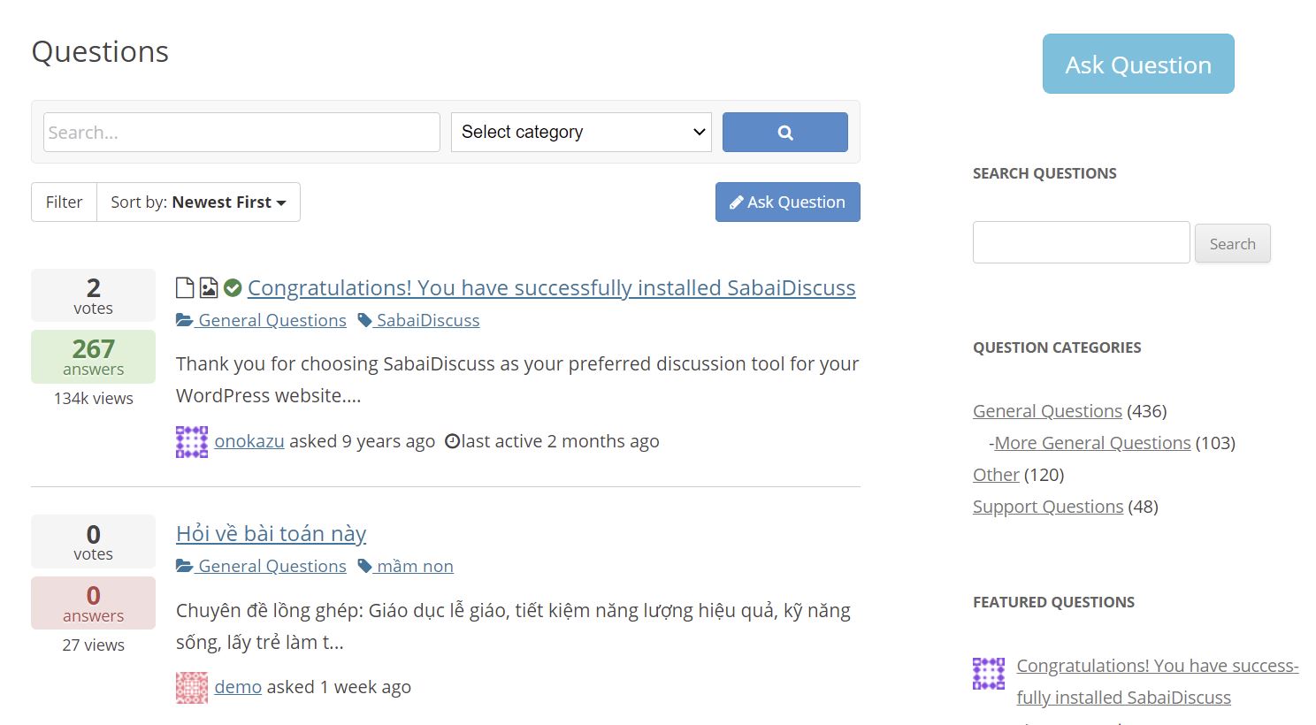1316x725 pixels.
Task: Open demo user's pink avatar
Action: tap(192, 687)
